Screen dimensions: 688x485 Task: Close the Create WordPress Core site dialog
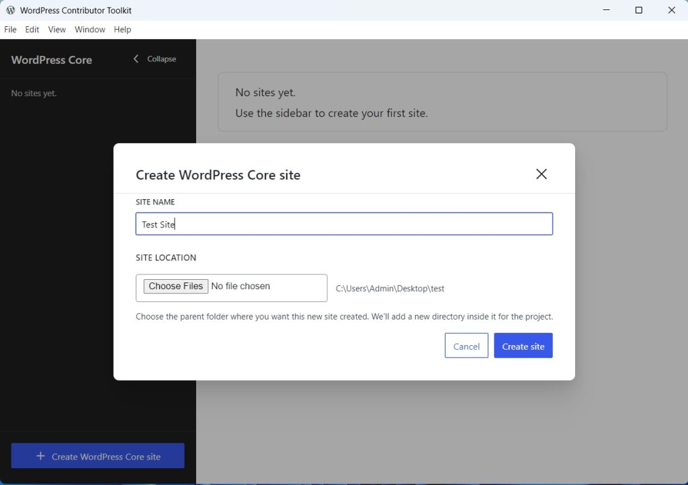point(541,174)
